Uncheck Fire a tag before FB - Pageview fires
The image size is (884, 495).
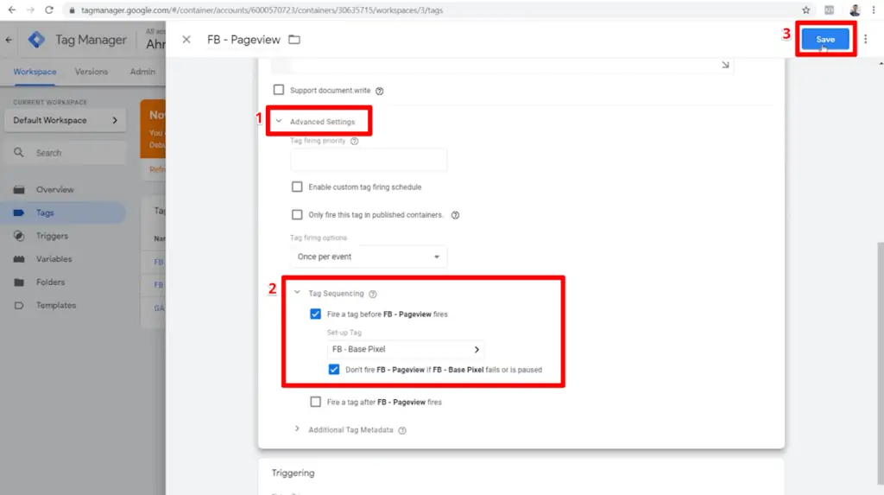tap(315, 314)
